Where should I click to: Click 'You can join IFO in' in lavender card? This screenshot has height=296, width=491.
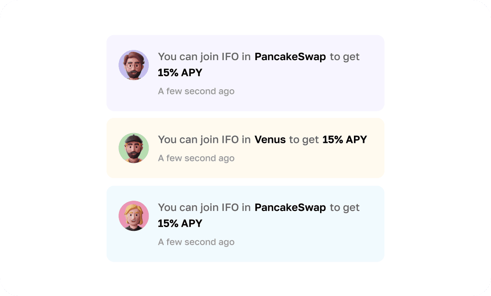204,56
